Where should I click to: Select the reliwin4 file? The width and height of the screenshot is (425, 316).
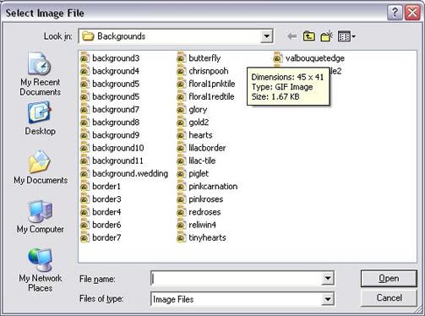point(197,225)
